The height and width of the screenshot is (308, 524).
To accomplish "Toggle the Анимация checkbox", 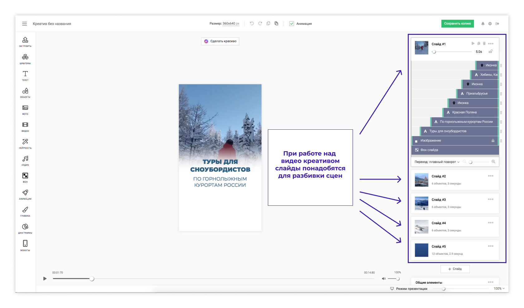I will tap(292, 24).
